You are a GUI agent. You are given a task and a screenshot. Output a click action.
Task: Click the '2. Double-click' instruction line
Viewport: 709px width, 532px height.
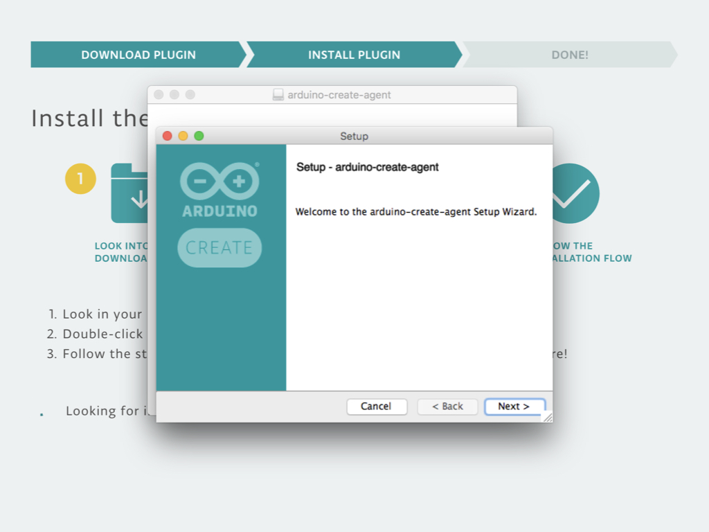[95, 334]
